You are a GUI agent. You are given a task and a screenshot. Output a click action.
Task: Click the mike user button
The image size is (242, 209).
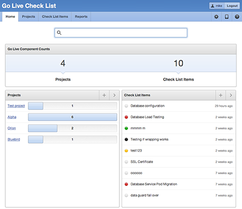coord(217,6)
